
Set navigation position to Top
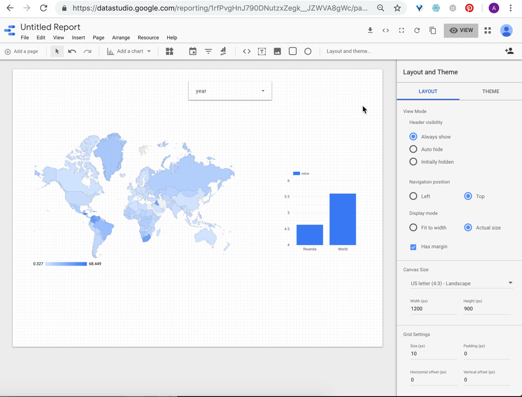click(468, 196)
